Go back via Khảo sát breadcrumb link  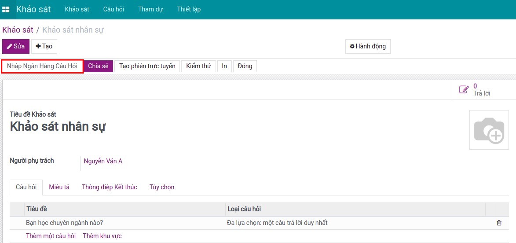(x=18, y=30)
